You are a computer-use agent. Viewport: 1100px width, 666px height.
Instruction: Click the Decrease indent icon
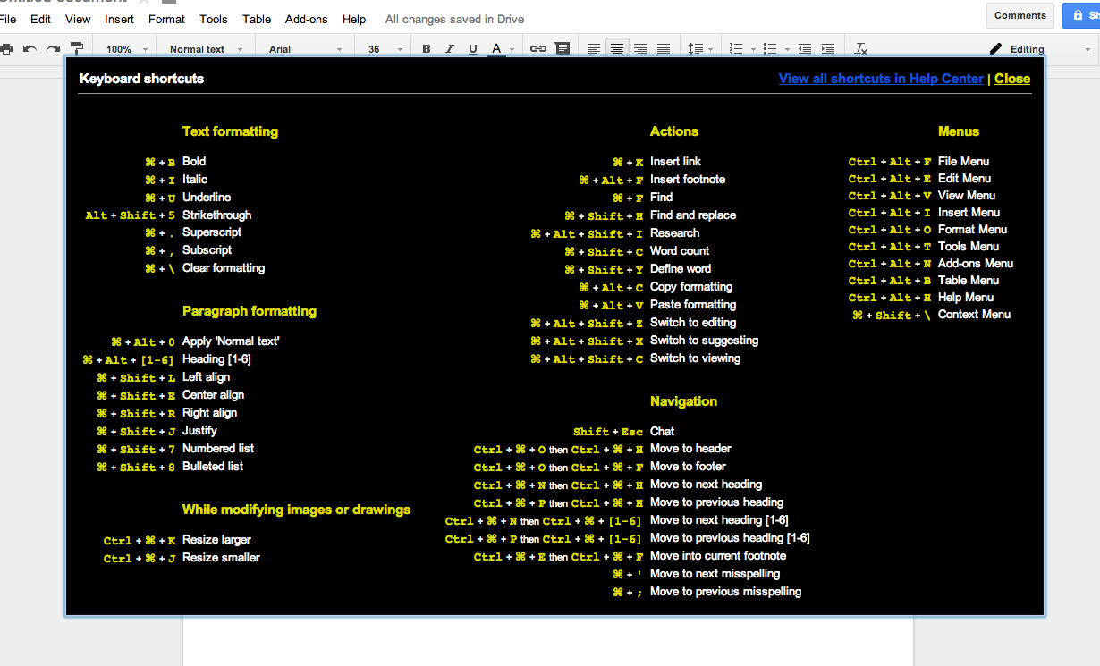pos(805,49)
